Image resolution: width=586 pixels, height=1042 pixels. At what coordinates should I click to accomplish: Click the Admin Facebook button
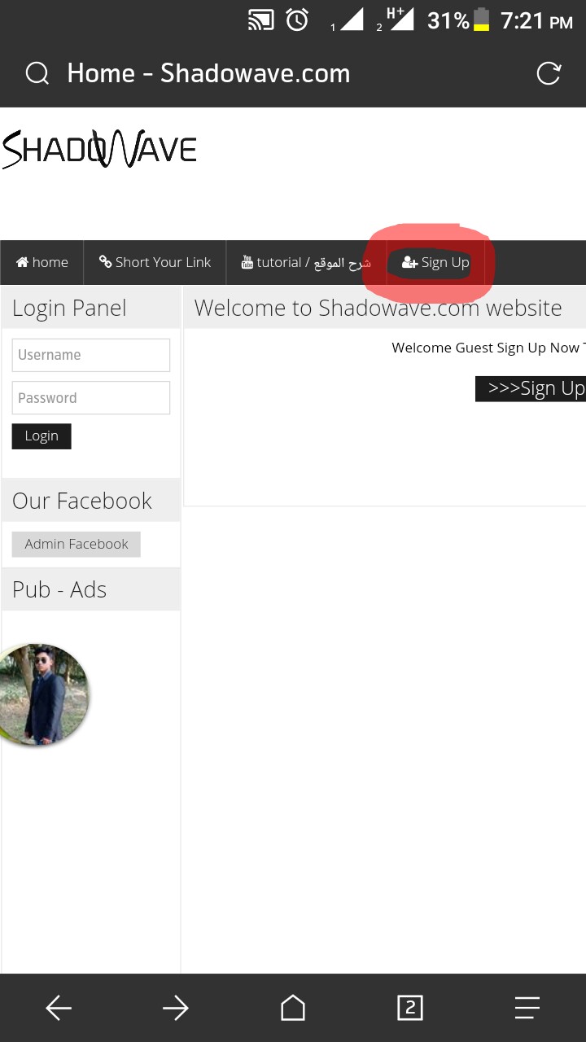[77, 544]
